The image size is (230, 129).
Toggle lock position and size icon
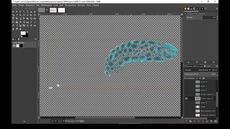point(200,78)
